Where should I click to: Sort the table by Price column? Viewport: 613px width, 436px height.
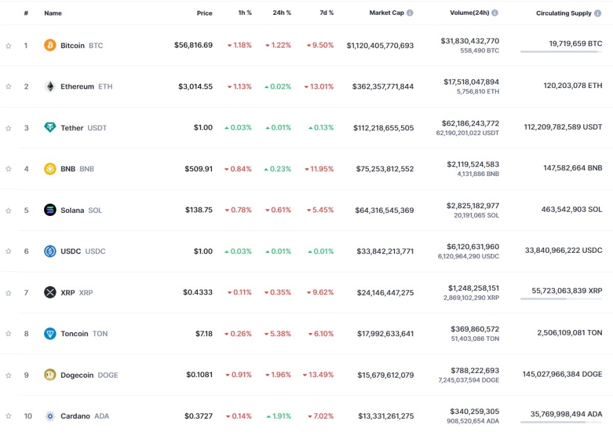(x=205, y=12)
